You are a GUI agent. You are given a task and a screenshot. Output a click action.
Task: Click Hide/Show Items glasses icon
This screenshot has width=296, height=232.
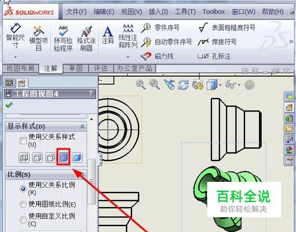230,85
